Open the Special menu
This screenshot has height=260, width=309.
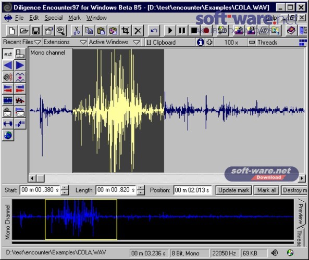click(53, 18)
